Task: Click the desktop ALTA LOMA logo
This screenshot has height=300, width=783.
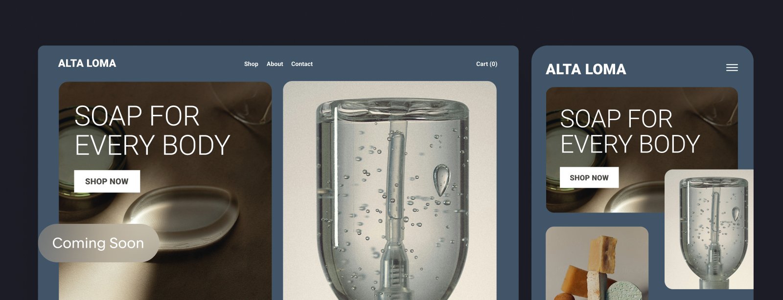Action: [87, 64]
